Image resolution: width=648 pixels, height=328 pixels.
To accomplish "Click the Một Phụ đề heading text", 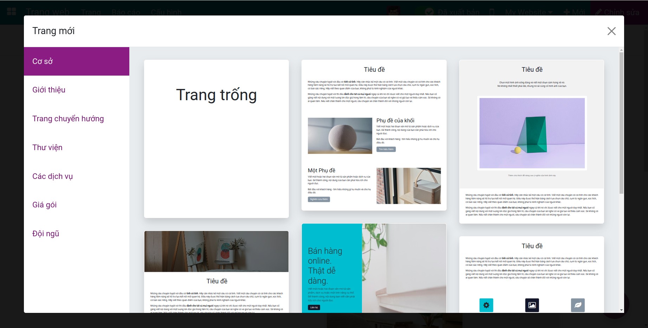I will 322,171.
